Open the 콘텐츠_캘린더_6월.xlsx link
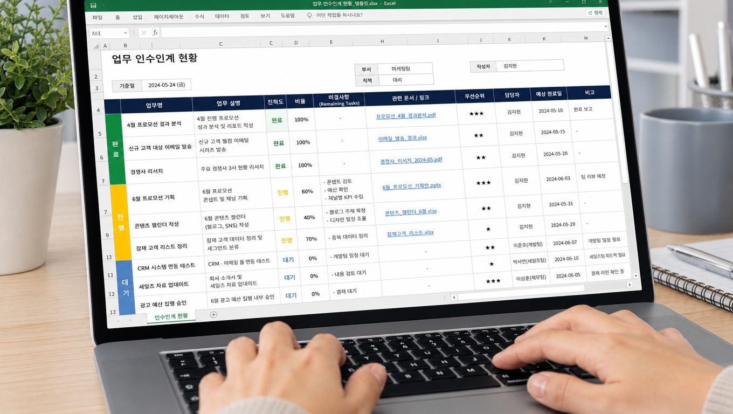Viewport: 733px width, 414px height. 411,212
